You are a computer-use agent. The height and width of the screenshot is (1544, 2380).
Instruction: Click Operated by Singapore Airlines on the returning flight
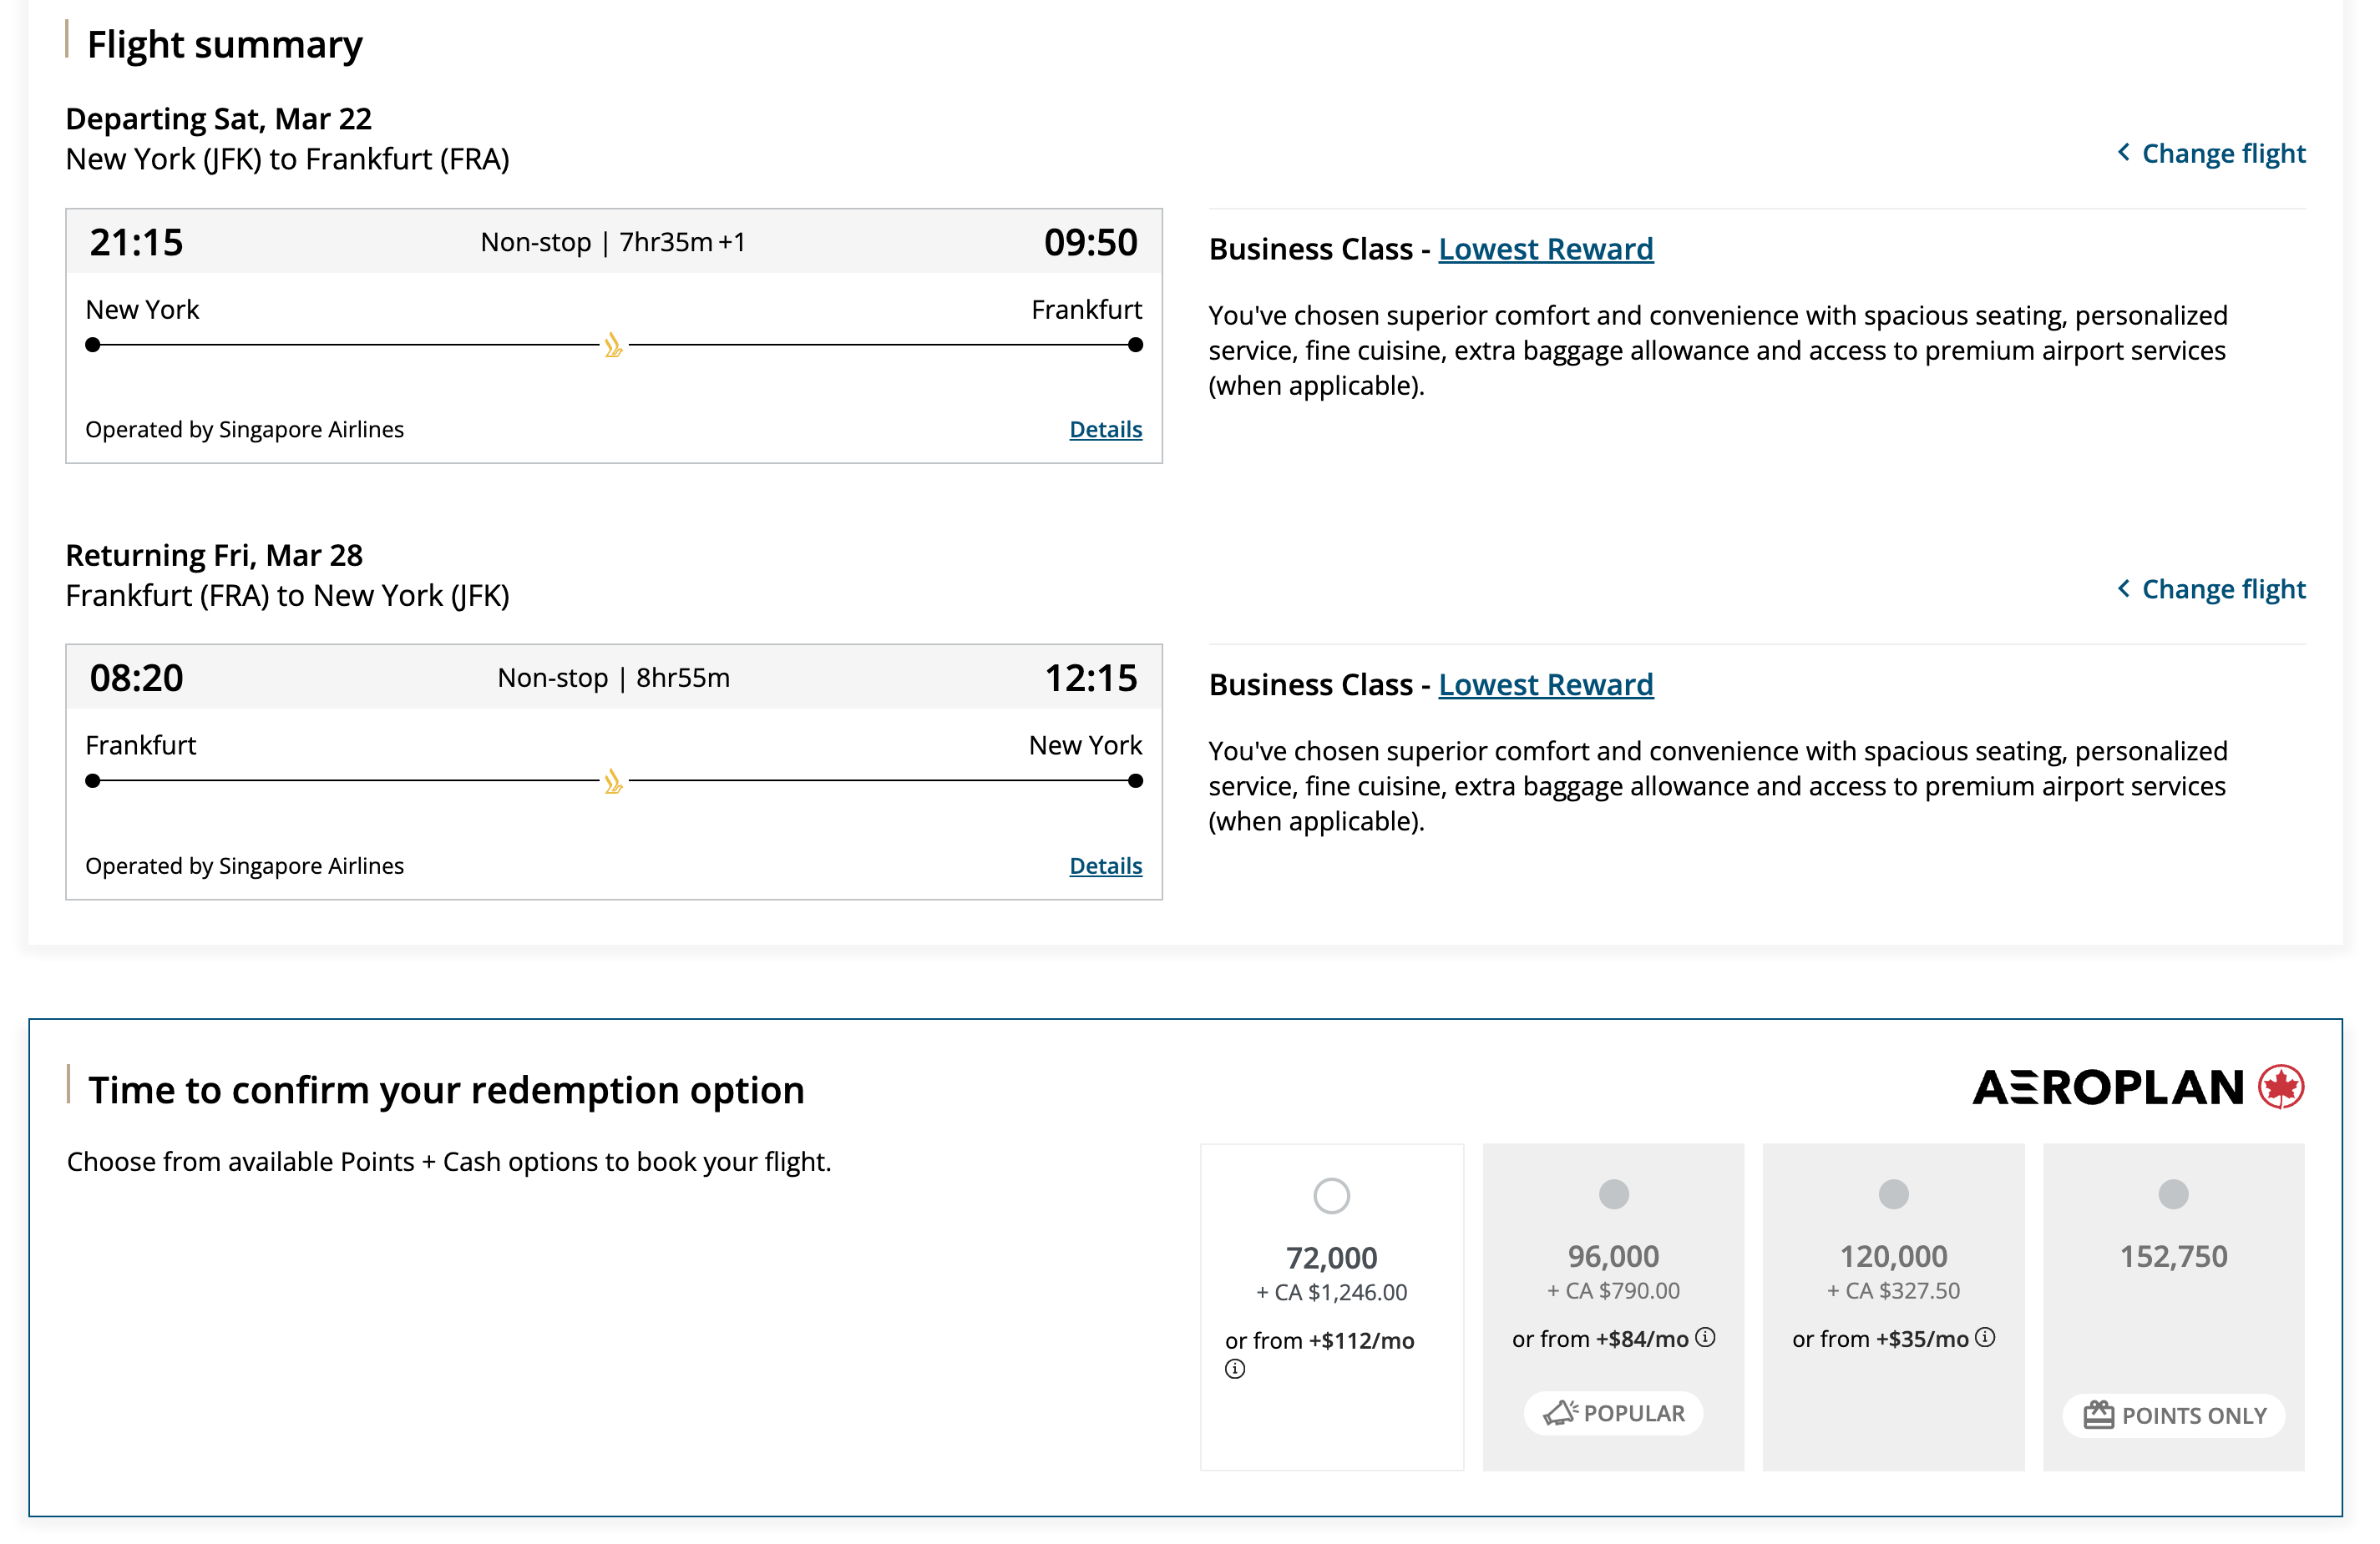pos(244,866)
